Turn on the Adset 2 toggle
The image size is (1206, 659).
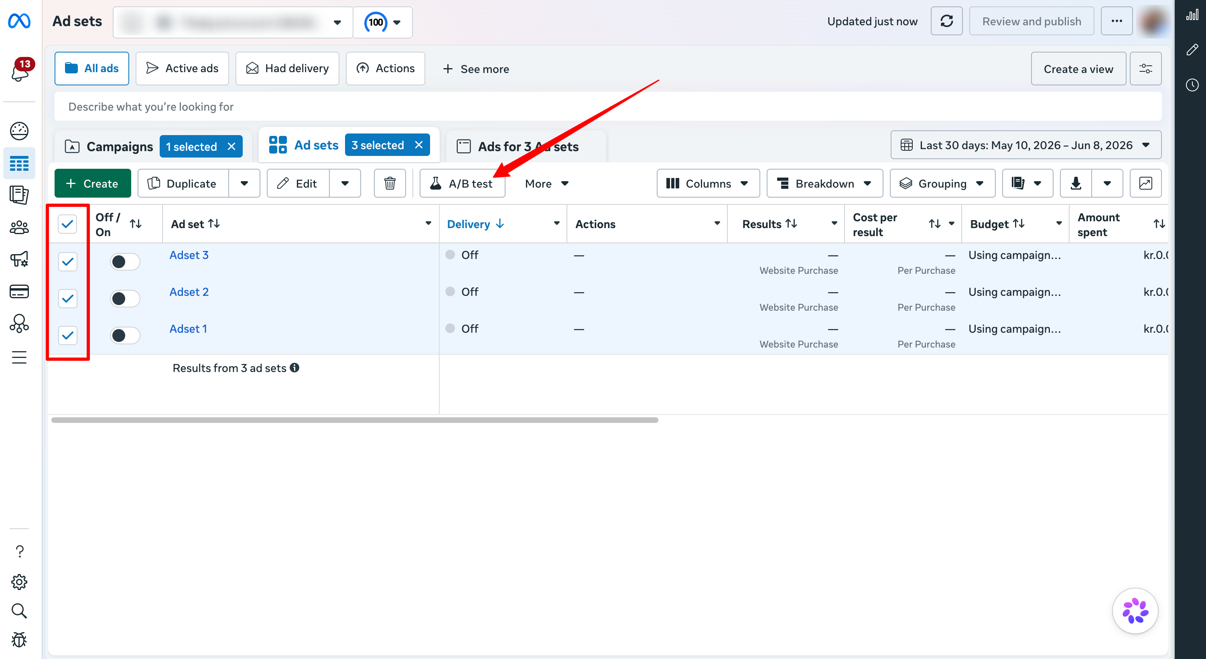click(x=125, y=298)
